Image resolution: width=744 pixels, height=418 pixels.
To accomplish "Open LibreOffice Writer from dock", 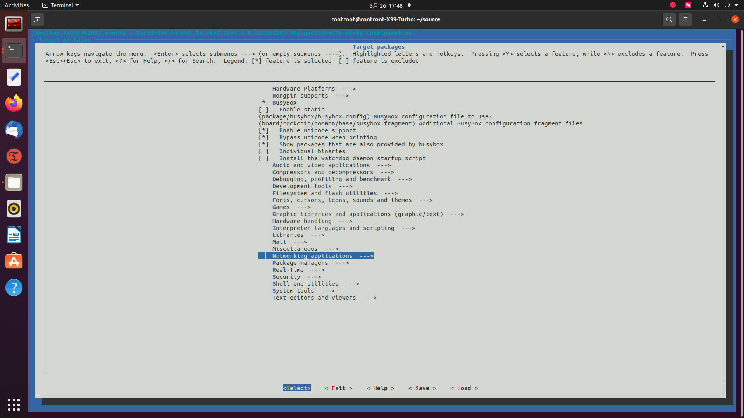I will (14, 235).
